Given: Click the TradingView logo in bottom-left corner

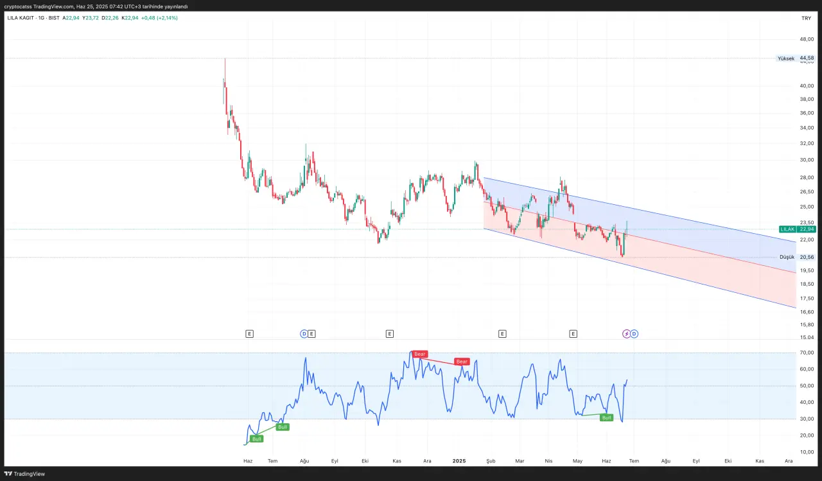Looking at the screenshot, I should point(24,474).
